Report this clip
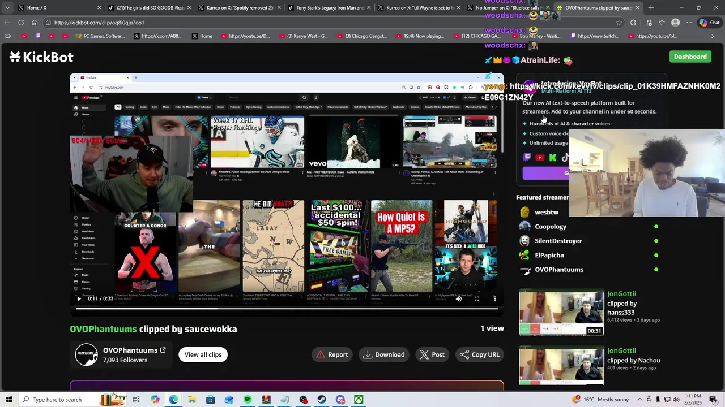725x407 pixels. coord(332,354)
